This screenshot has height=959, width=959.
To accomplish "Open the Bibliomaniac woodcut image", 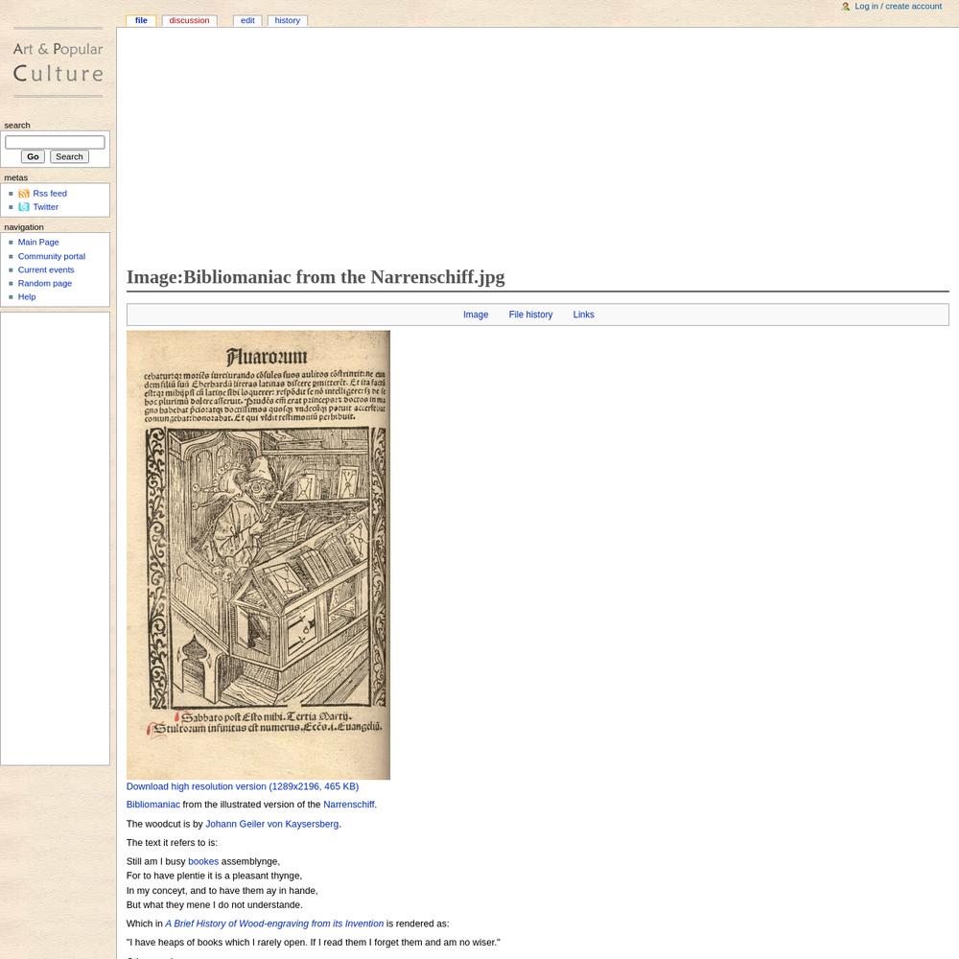I will 258,554.
